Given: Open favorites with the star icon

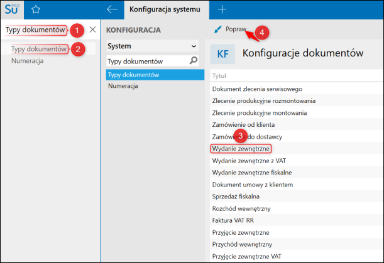Looking at the screenshot, I should click(36, 9).
